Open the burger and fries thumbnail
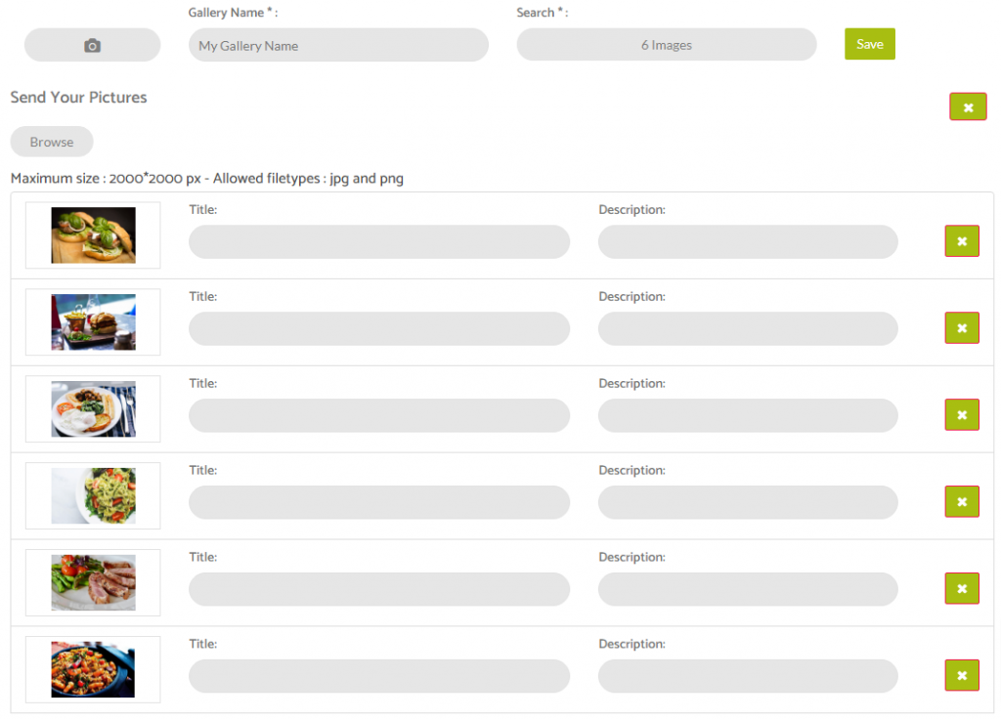Image resolution: width=1001 pixels, height=720 pixels. click(93, 322)
